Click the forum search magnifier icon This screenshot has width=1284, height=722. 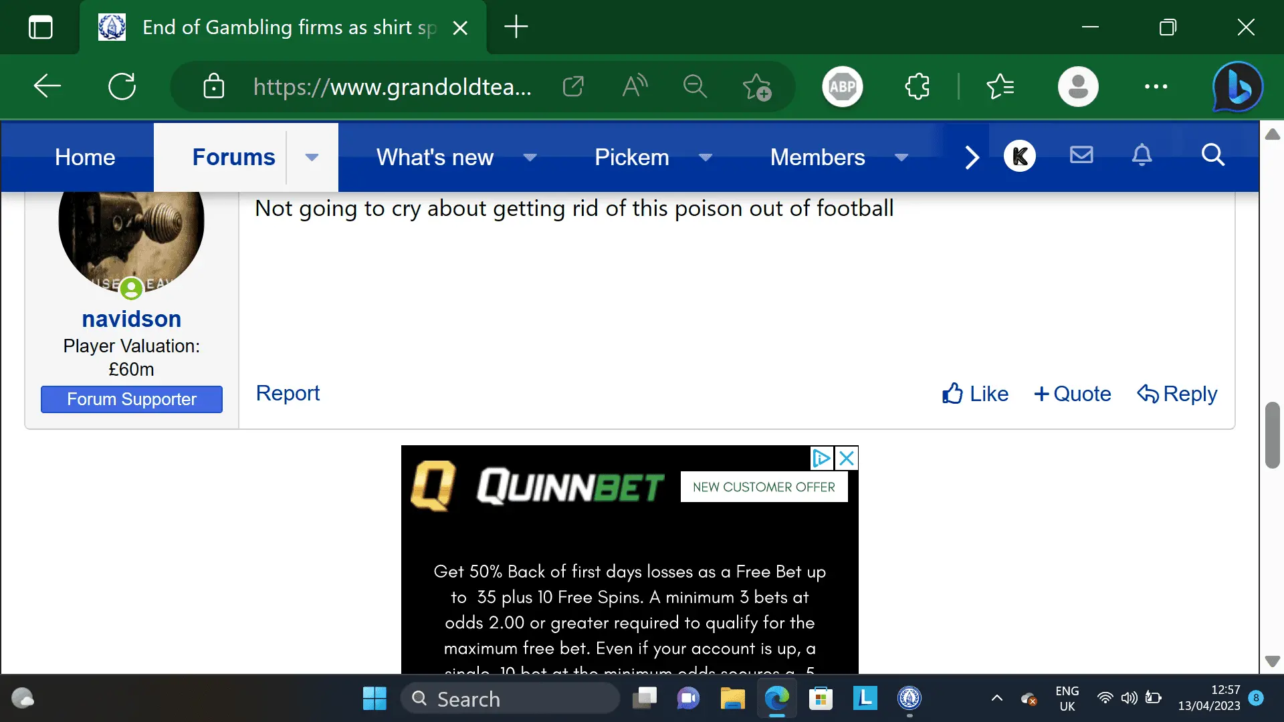1212,156
